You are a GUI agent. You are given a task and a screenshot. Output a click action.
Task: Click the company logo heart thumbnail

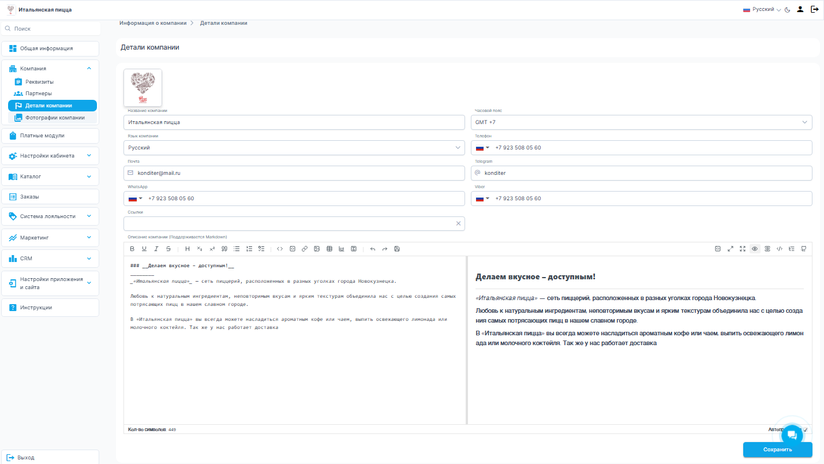point(143,88)
